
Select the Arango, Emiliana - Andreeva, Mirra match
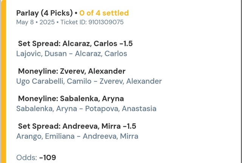(x=77, y=136)
